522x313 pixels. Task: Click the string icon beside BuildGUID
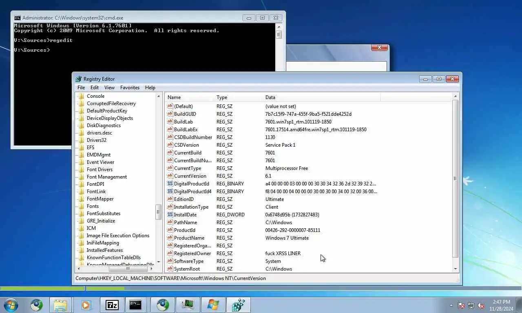(x=170, y=114)
